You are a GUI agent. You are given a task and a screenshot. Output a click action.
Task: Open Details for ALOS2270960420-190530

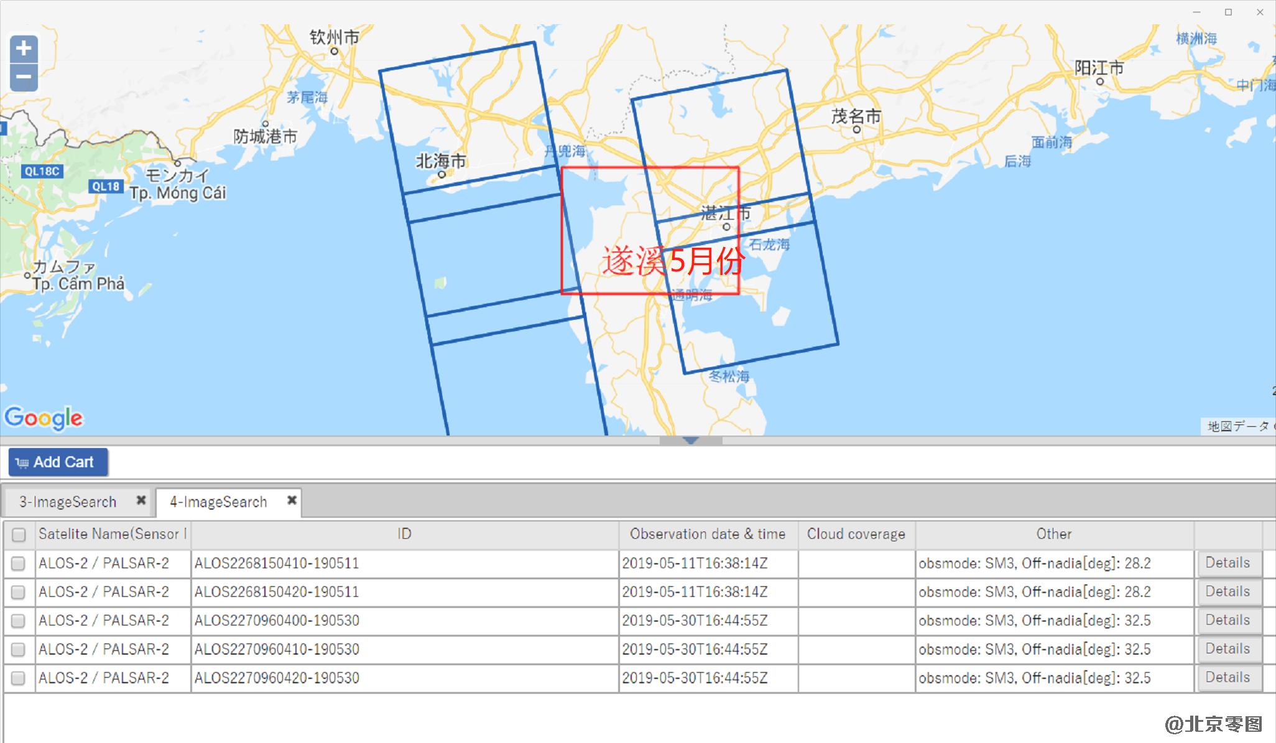pyautogui.click(x=1229, y=678)
